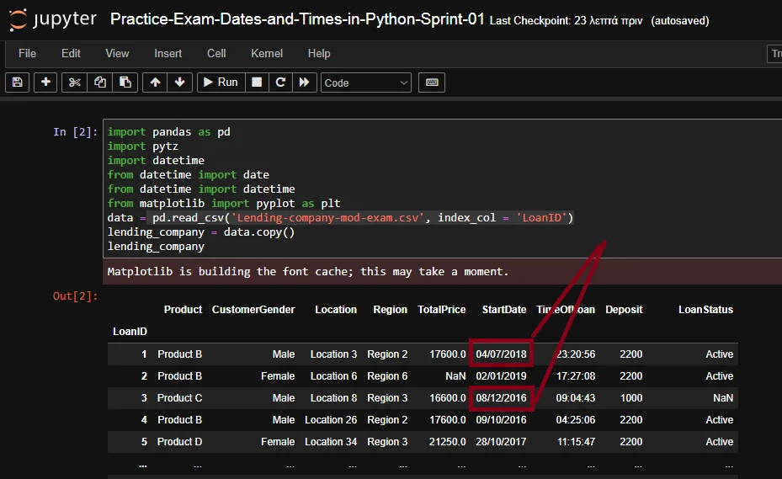Open the File menu
The height and width of the screenshot is (479, 782).
pyautogui.click(x=27, y=53)
